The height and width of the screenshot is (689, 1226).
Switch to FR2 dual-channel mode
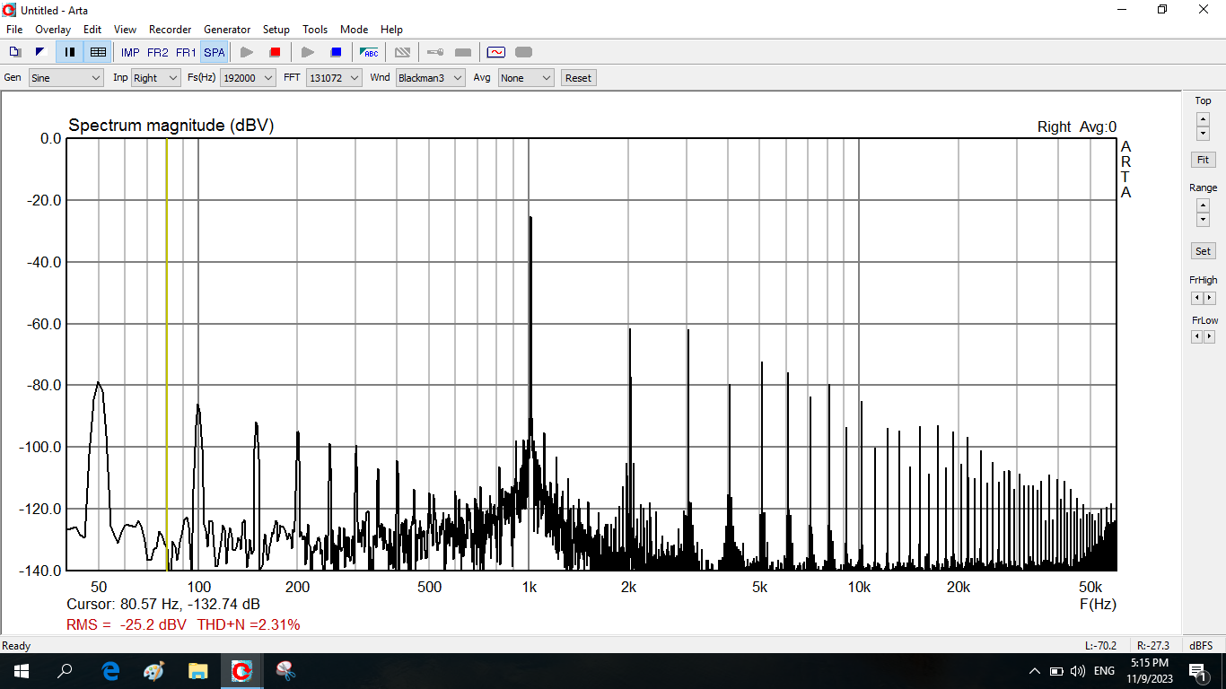(x=158, y=53)
